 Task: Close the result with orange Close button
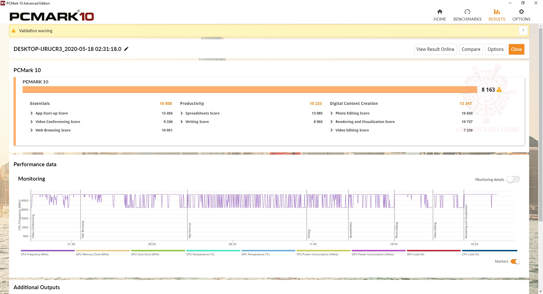[516, 49]
